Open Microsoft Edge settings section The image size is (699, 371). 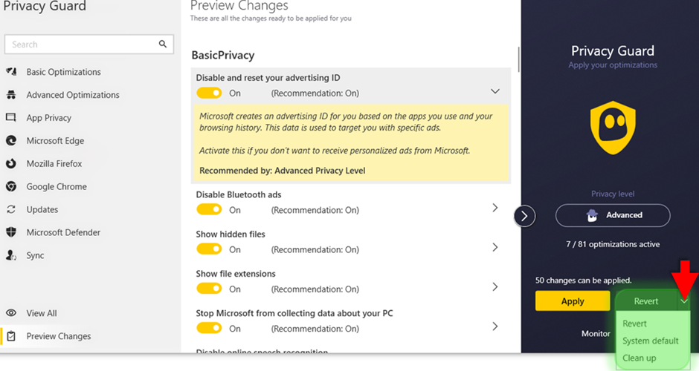(x=55, y=140)
